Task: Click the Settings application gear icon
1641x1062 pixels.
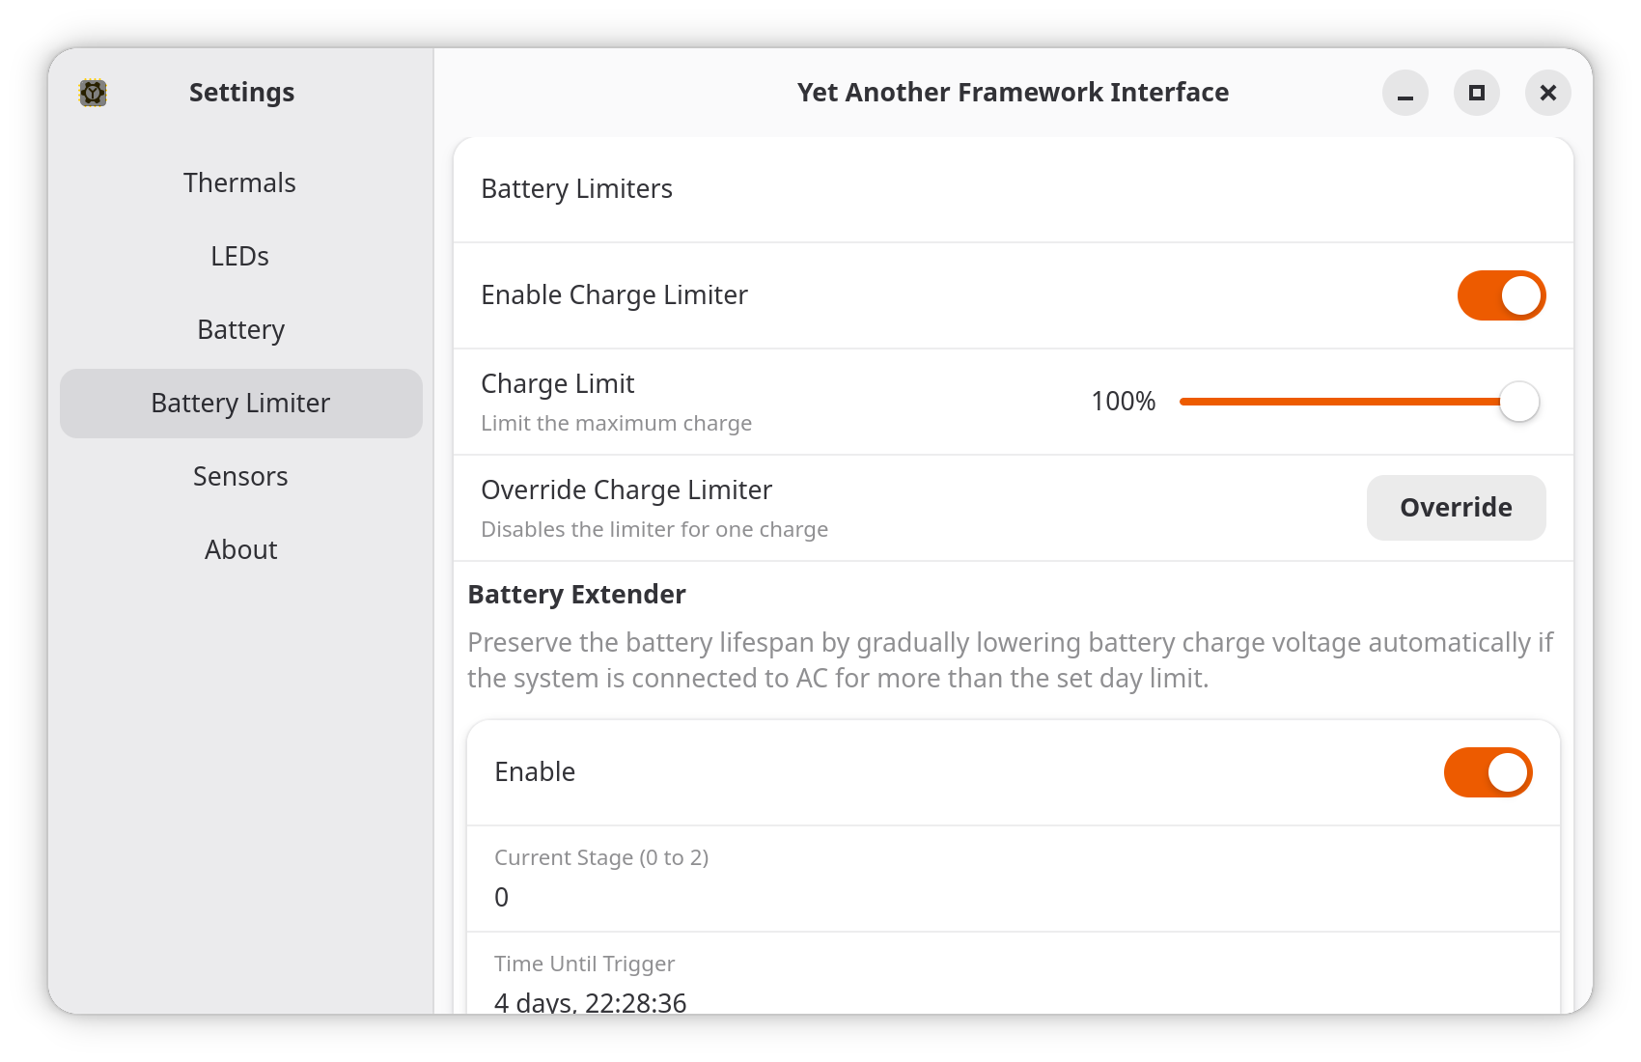Action: [x=93, y=93]
